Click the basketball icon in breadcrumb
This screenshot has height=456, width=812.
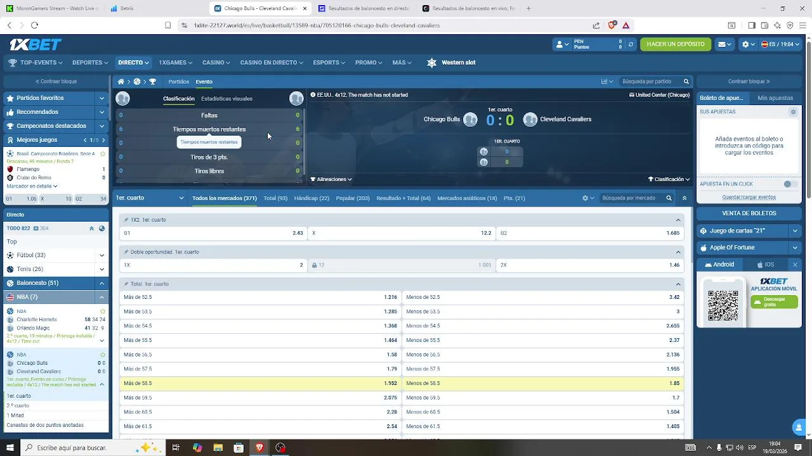click(x=136, y=82)
